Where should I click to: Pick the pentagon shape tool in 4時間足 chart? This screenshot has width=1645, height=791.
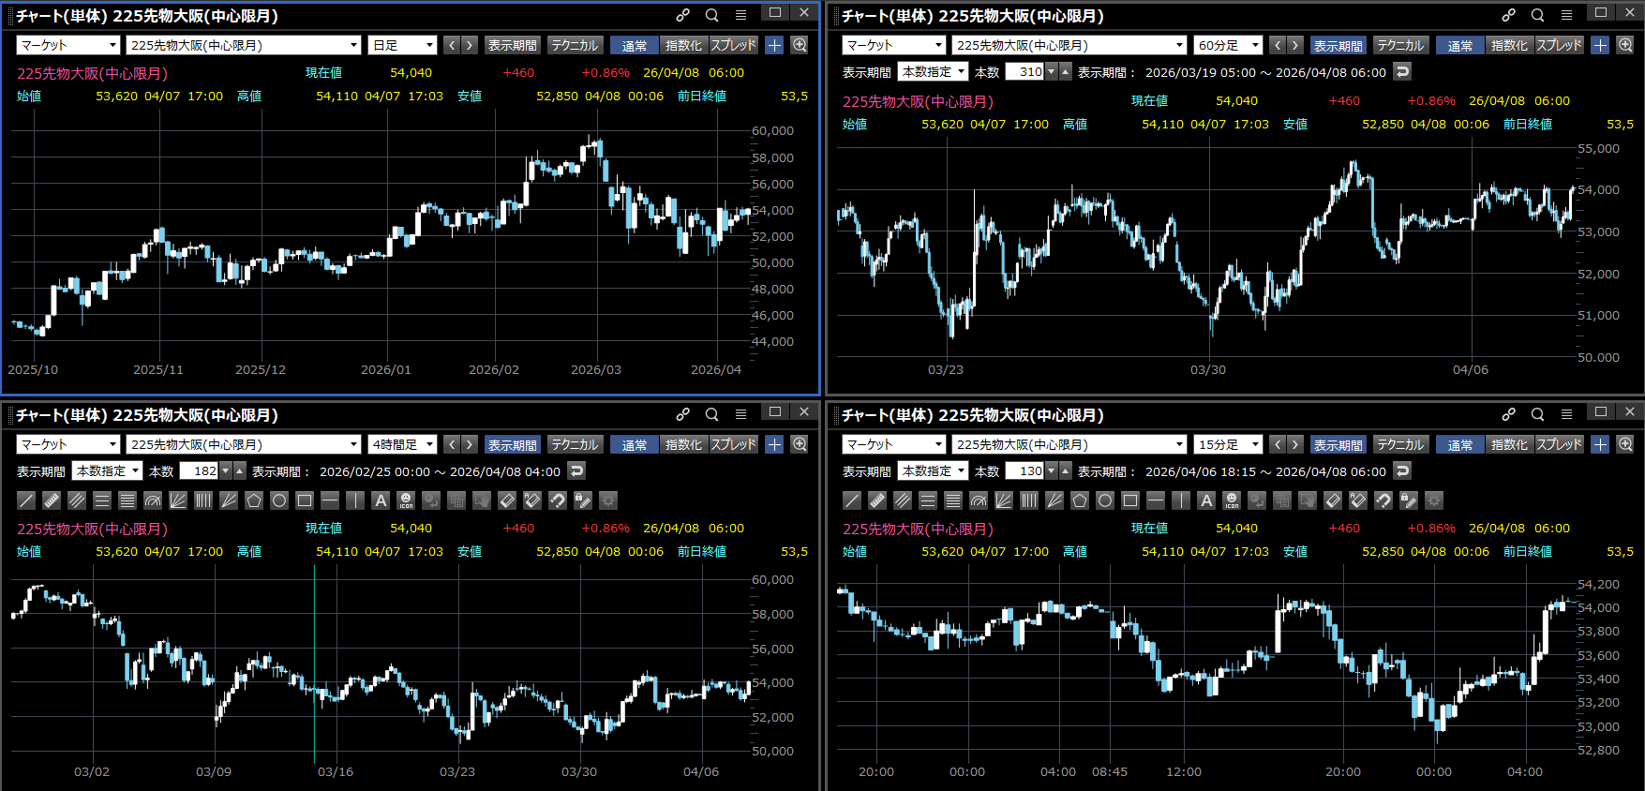[254, 500]
